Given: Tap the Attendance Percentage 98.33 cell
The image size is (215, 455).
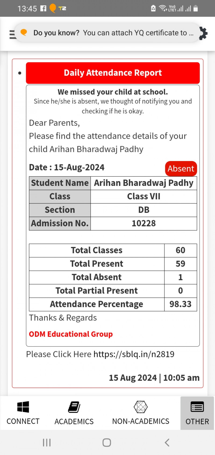Looking at the screenshot, I should click(180, 304).
